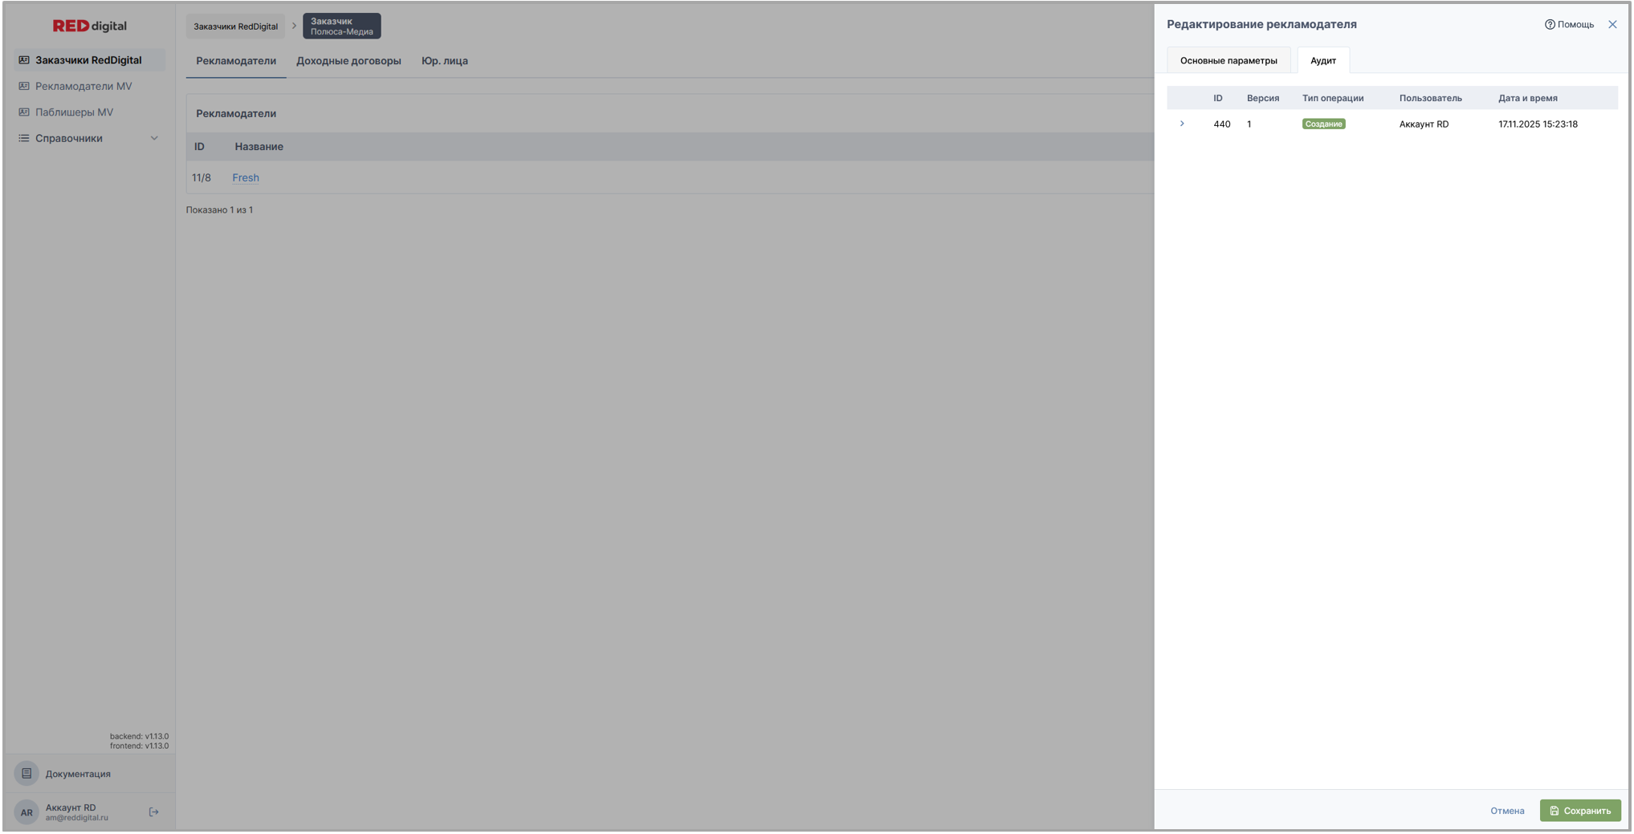The image size is (1634, 834).
Task: Open the Fresh advertiser link
Action: (x=246, y=178)
